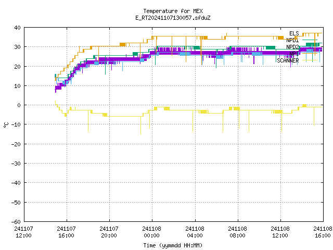Select the x-axis label 241107 20:00
Viewport: 333px width, 250px height.
tap(109, 232)
